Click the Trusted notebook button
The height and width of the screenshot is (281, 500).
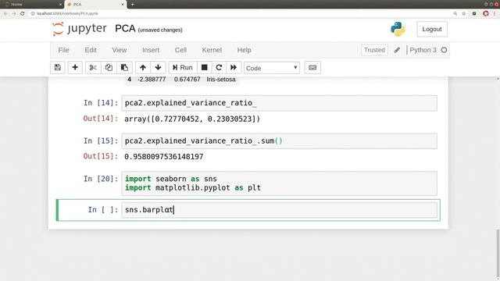tap(374, 50)
